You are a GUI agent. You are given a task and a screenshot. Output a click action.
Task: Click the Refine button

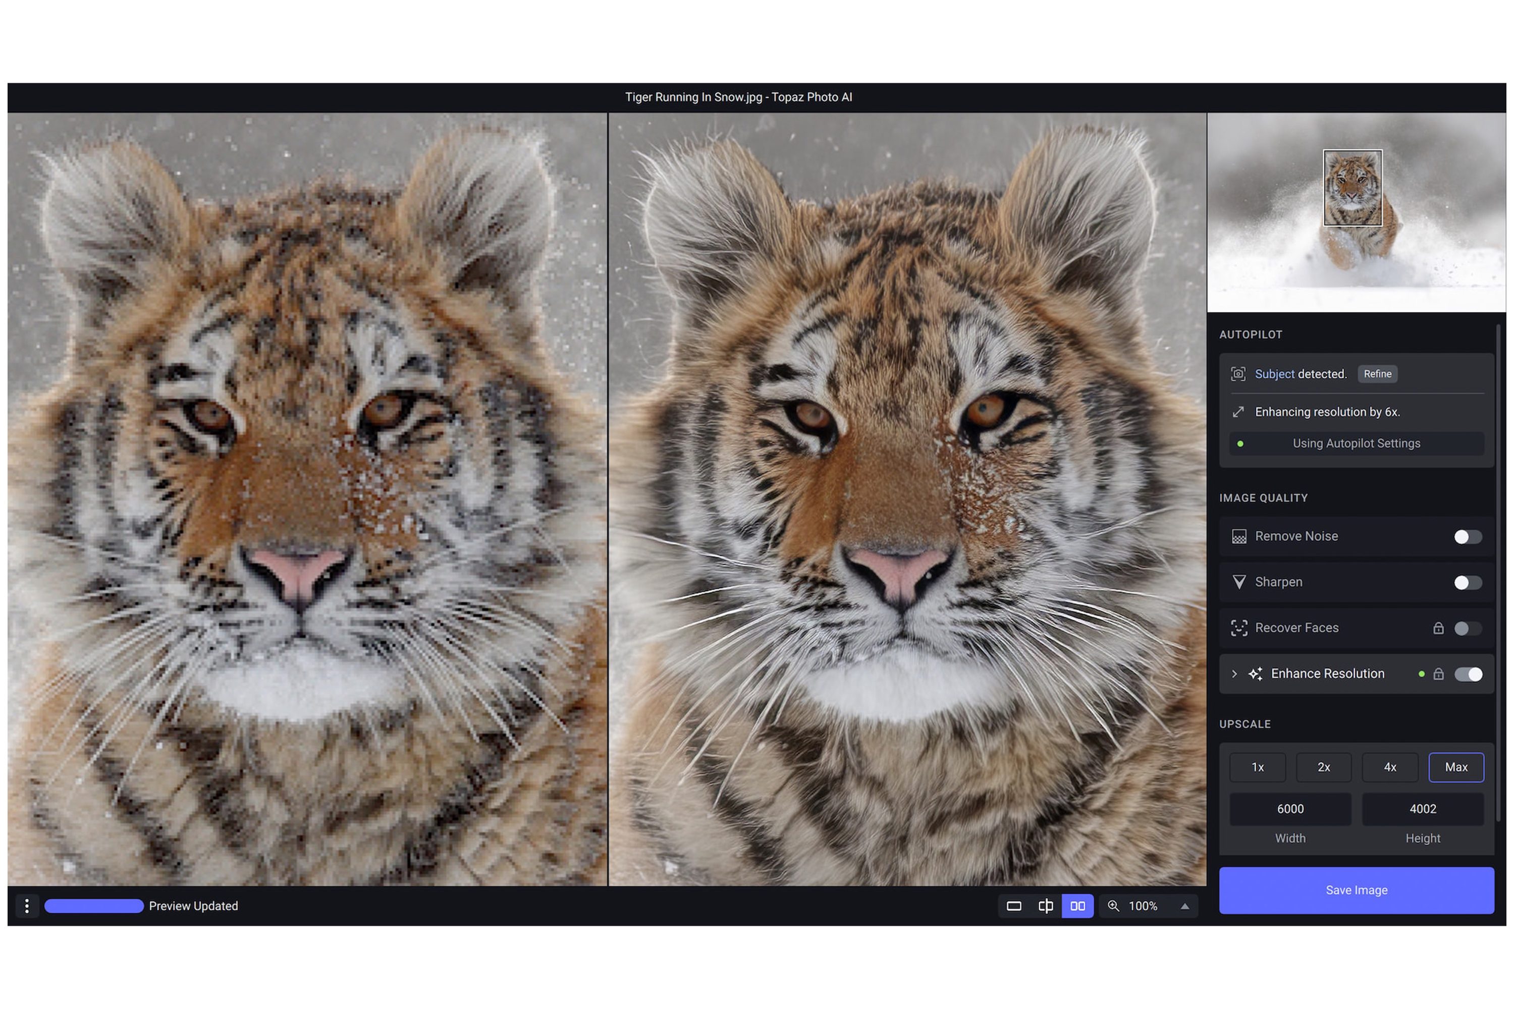pyautogui.click(x=1377, y=374)
